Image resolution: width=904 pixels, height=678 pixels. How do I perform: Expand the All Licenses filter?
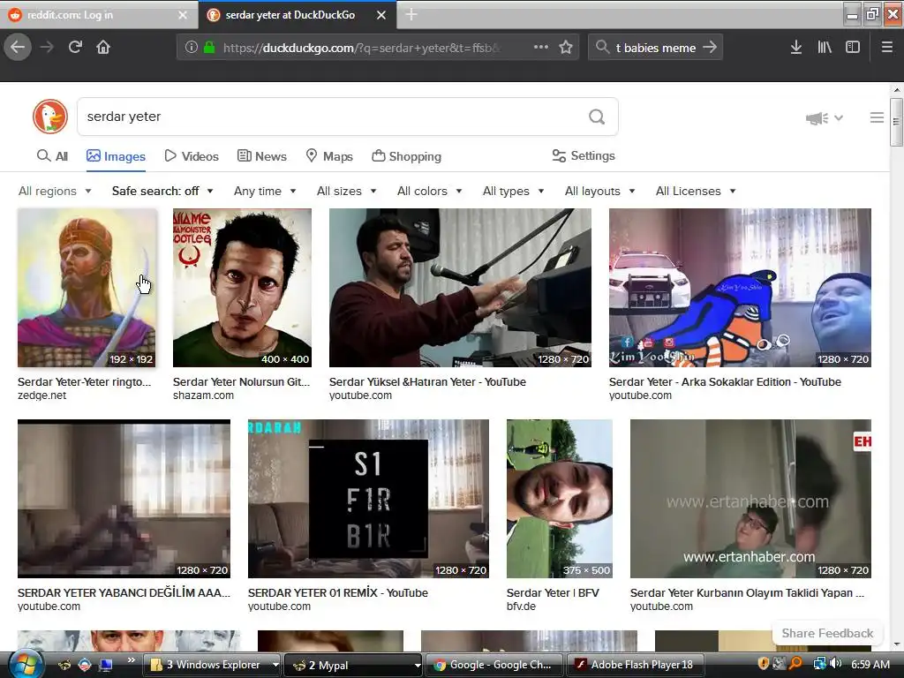pyautogui.click(x=696, y=191)
